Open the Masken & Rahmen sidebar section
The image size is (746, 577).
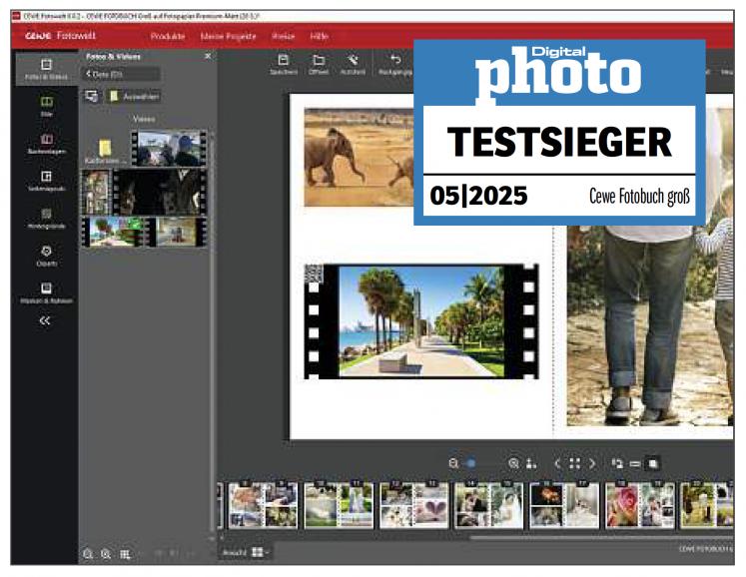46,292
